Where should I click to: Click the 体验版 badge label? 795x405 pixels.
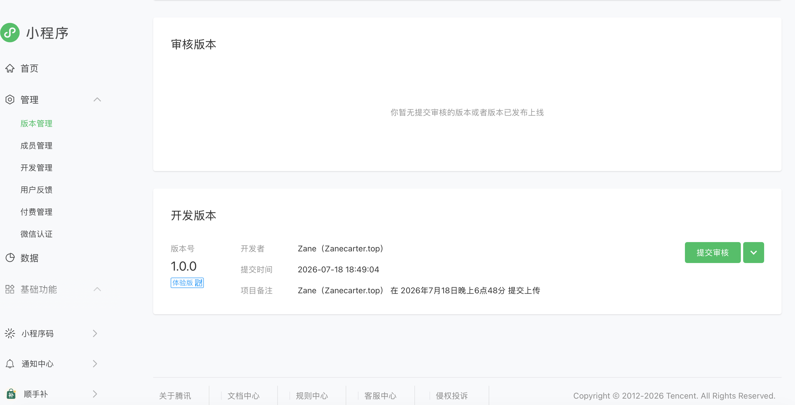click(183, 283)
